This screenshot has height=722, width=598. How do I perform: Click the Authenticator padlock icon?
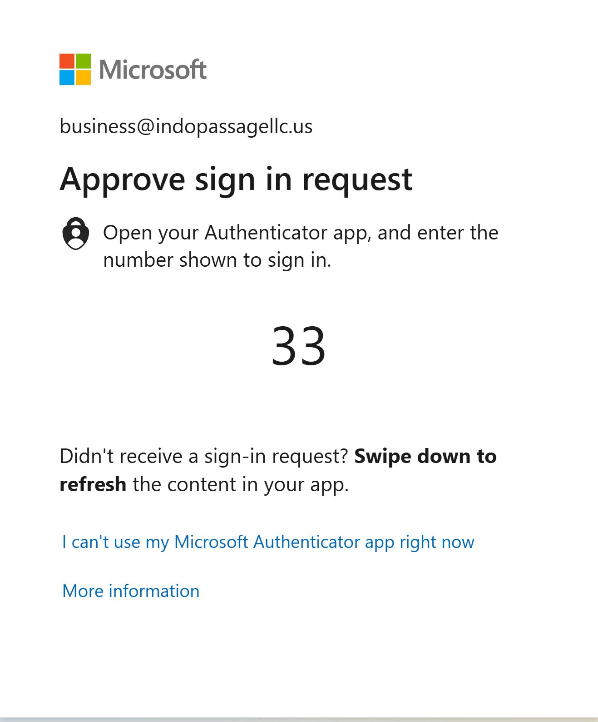click(75, 234)
